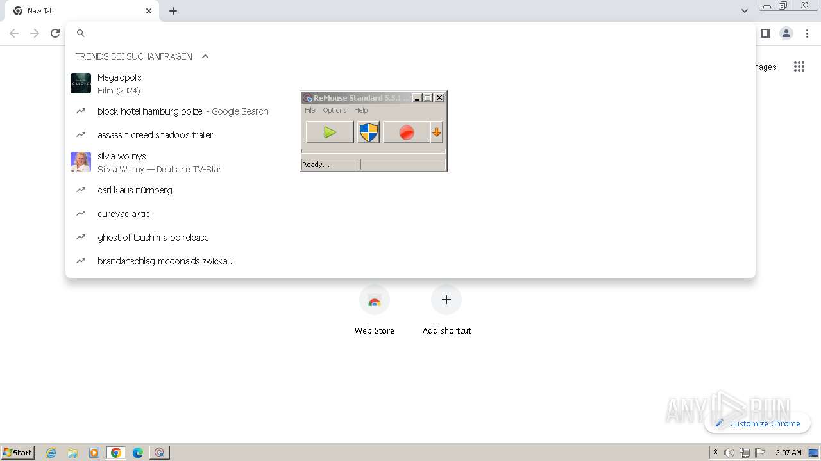The height and width of the screenshot is (461, 821).
Task: Click the network tray icon
Action: point(745,453)
